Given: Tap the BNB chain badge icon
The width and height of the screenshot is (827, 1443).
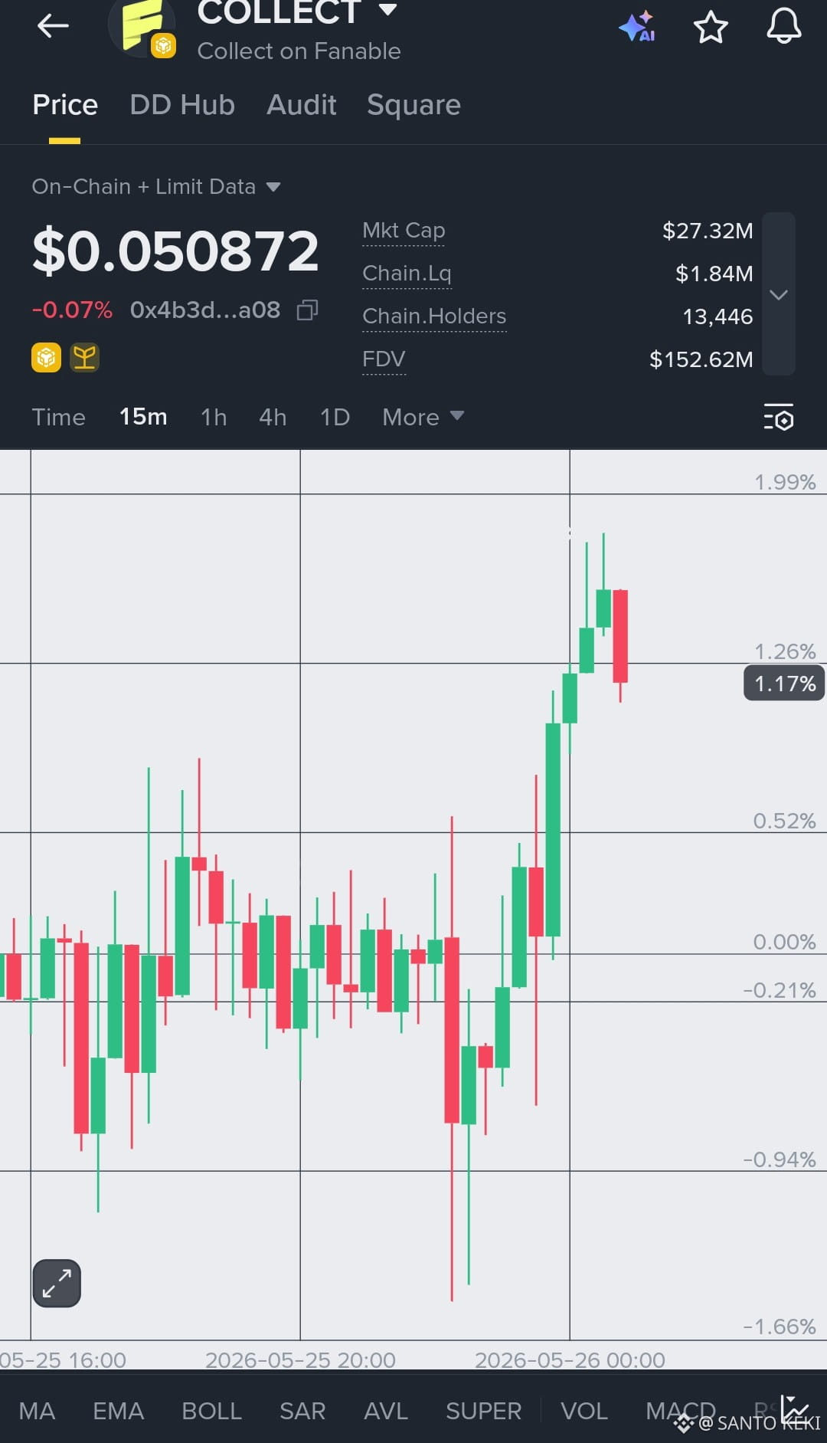Looking at the screenshot, I should (x=46, y=357).
